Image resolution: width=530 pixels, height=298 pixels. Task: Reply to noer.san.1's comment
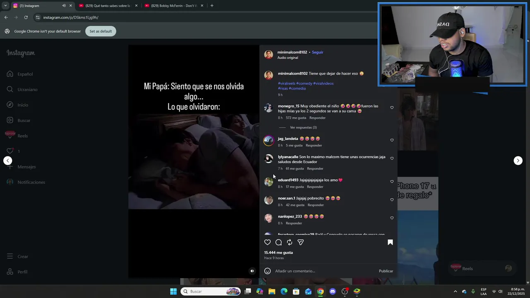(x=316, y=205)
